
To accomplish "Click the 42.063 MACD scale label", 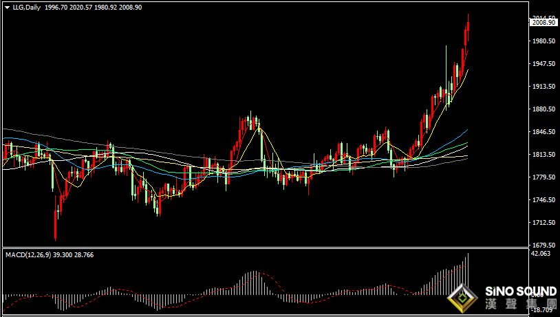I will tap(541, 254).
